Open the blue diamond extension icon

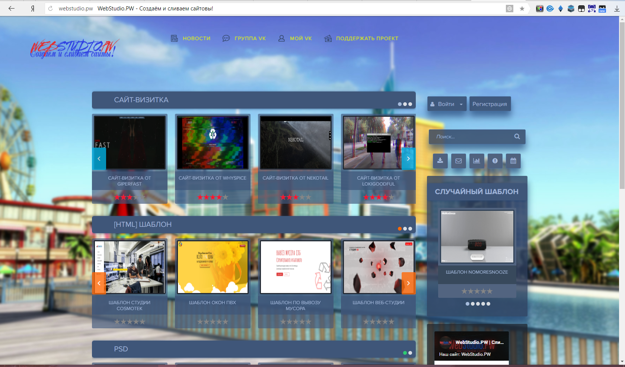[561, 9]
